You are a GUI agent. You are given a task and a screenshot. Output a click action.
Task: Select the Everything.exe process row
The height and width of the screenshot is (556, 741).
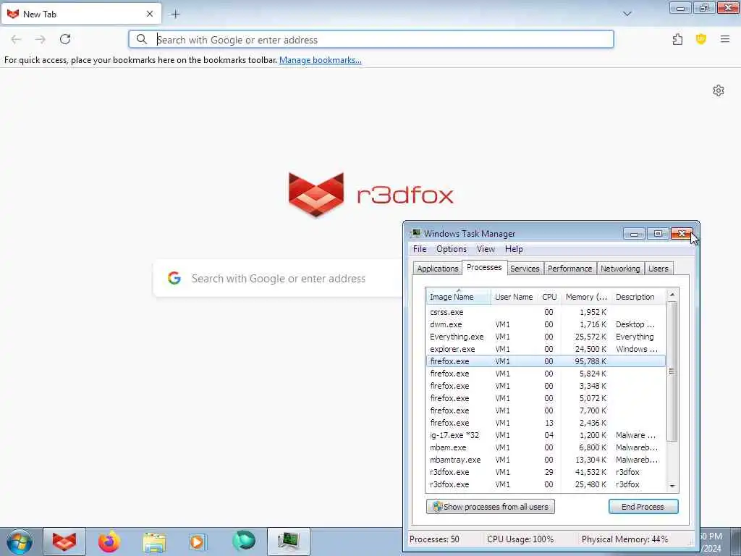546,337
